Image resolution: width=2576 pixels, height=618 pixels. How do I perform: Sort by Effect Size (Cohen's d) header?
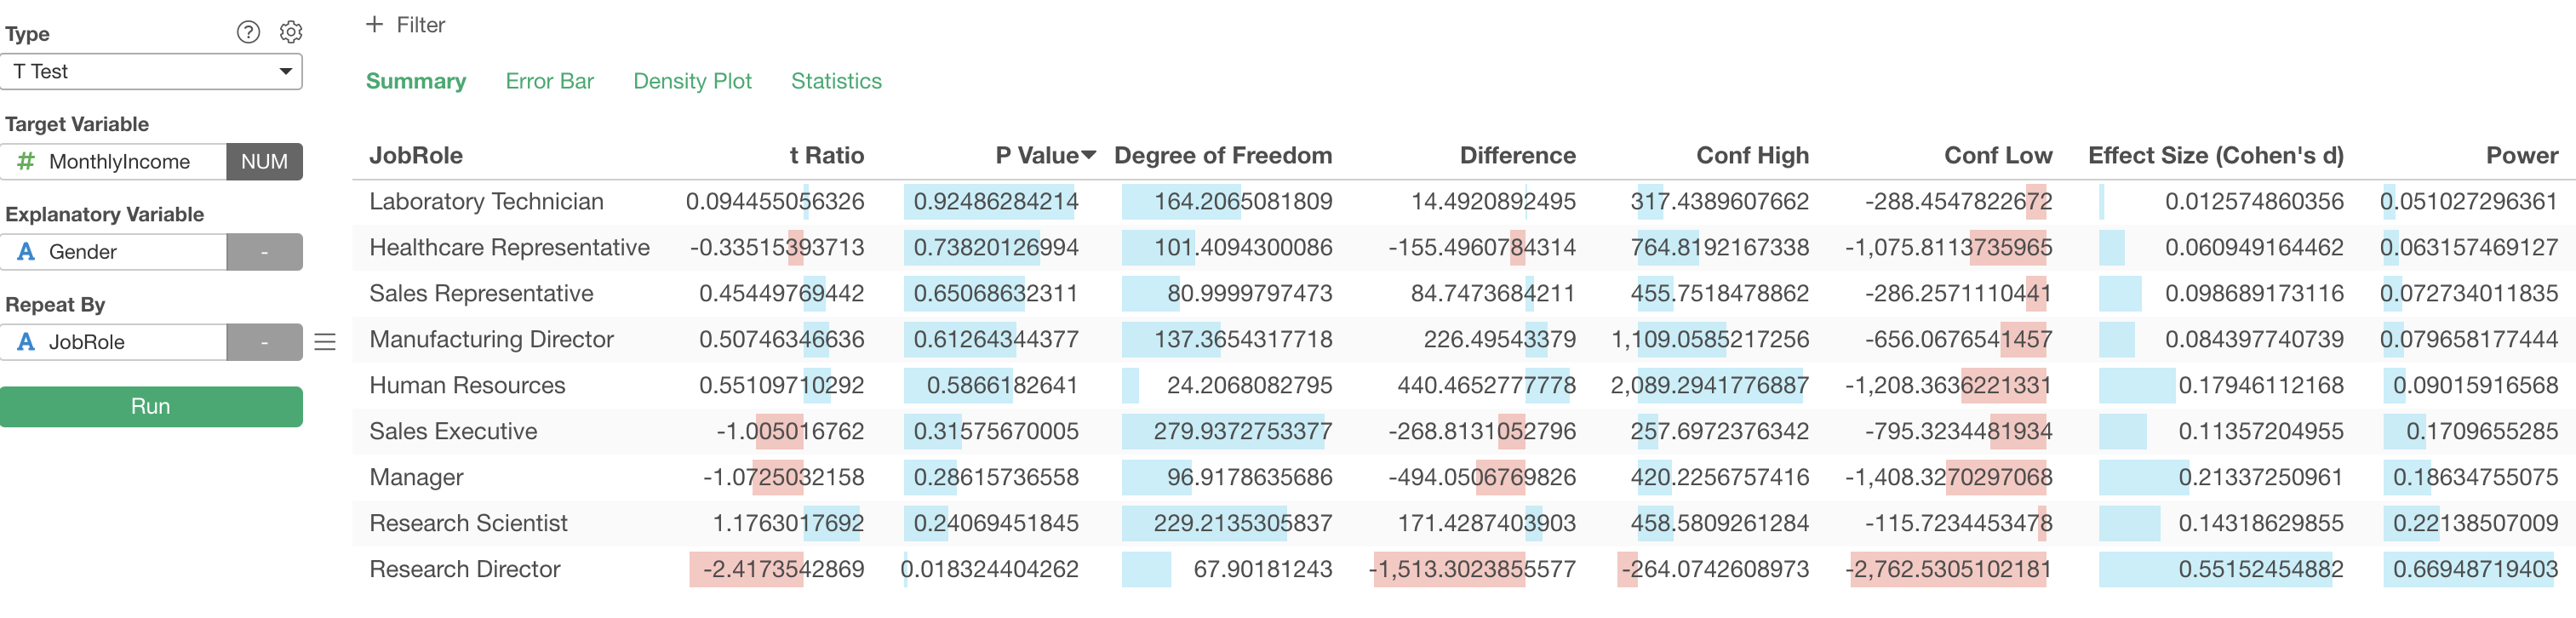click(2215, 155)
